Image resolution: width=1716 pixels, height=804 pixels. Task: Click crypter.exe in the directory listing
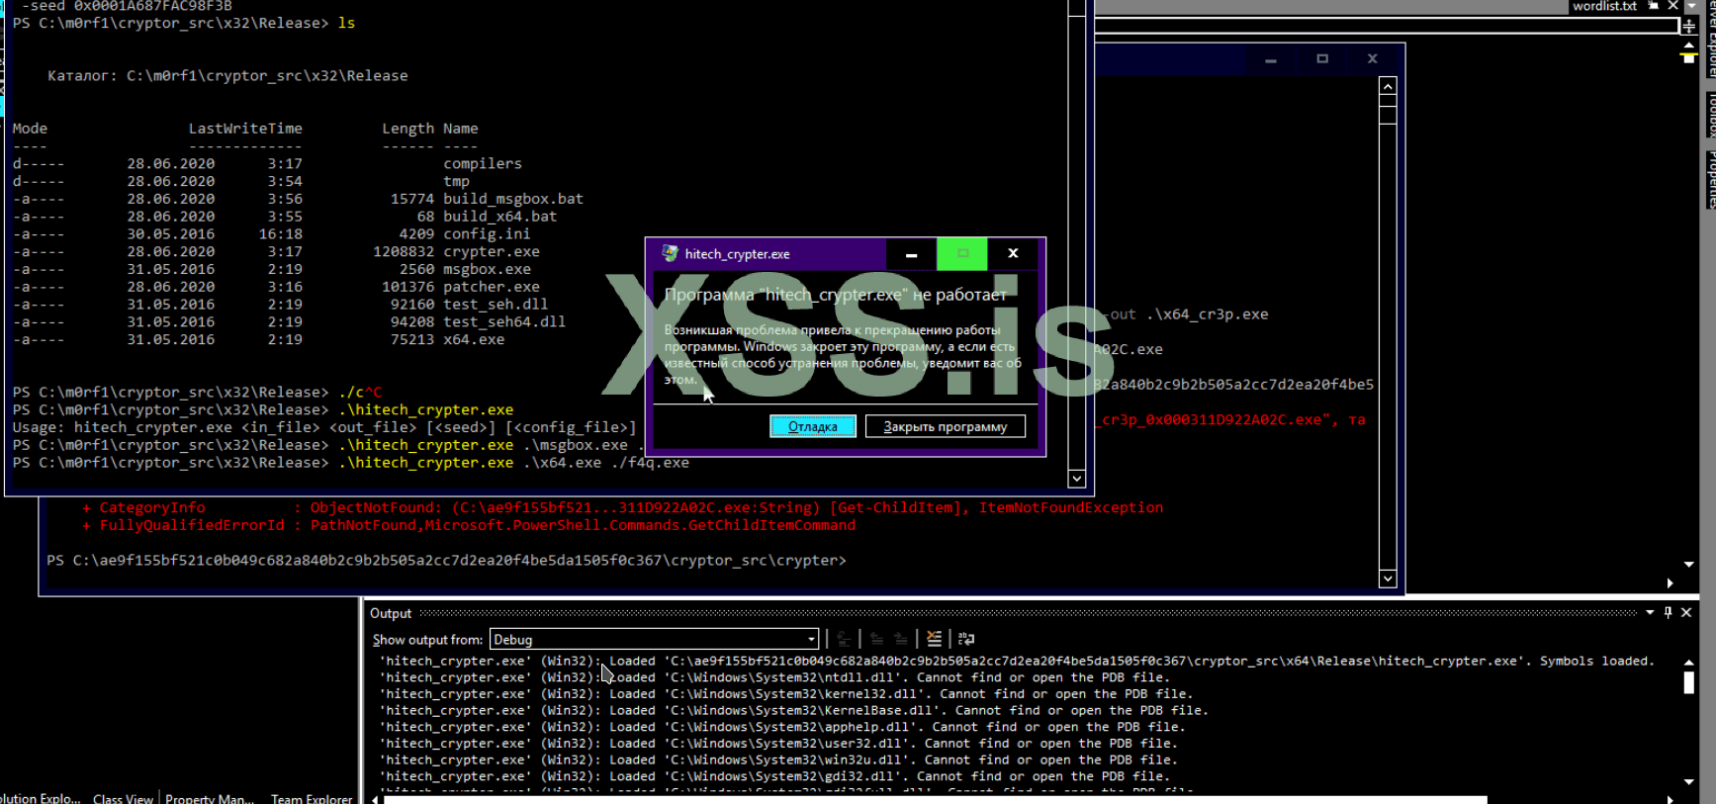(x=492, y=252)
